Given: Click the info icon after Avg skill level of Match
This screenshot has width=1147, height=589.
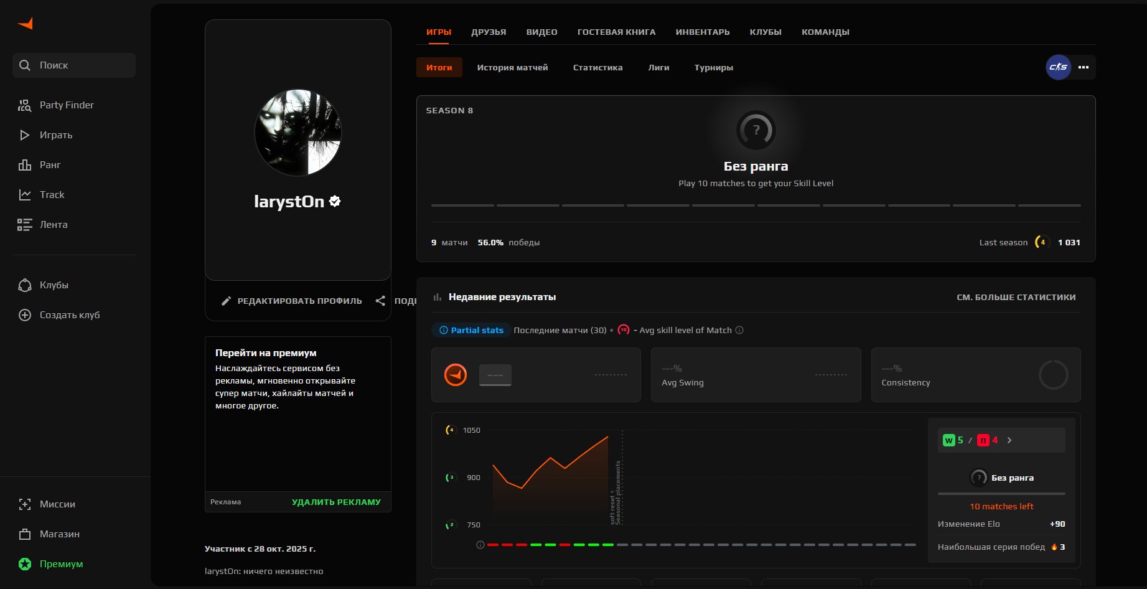Looking at the screenshot, I should click(x=739, y=330).
